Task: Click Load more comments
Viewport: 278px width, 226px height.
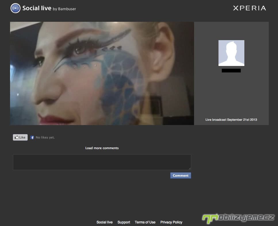Action: 102,148
